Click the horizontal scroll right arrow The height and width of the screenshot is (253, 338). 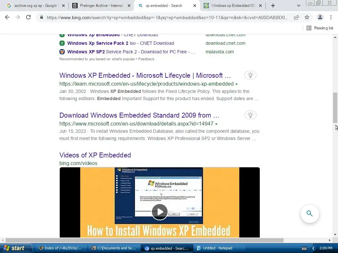330,240
